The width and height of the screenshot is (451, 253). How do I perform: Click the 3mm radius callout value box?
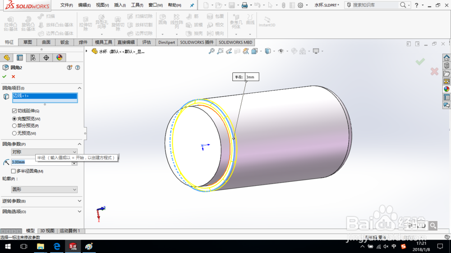point(252,77)
